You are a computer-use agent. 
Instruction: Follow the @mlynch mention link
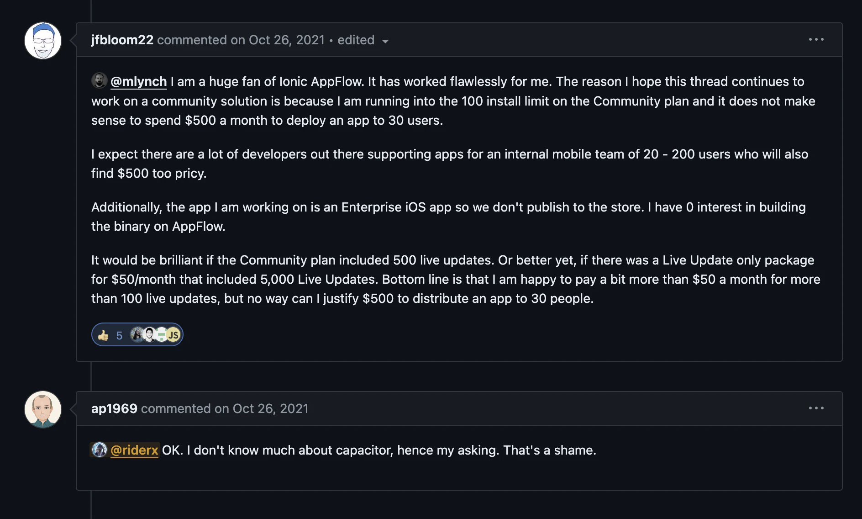138,81
